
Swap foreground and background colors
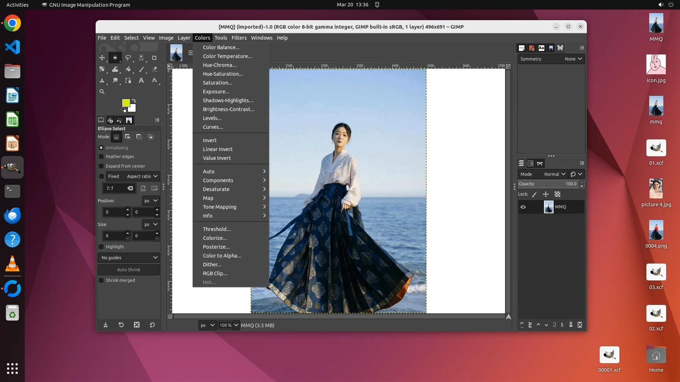pos(134,101)
